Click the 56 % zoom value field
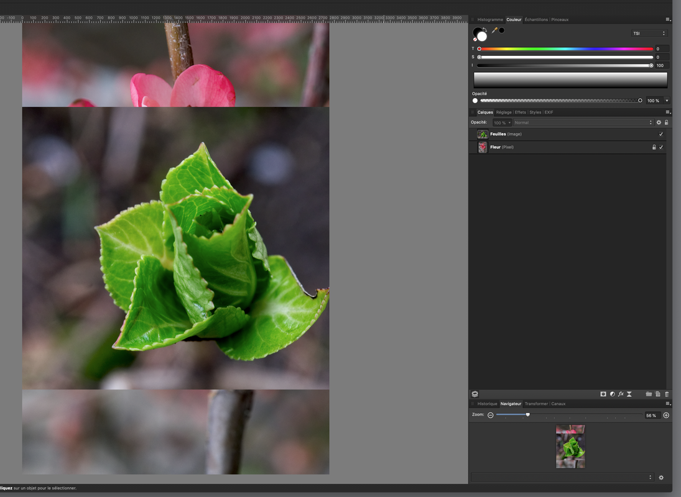Image resolution: width=681 pixels, height=497 pixels. pos(652,416)
